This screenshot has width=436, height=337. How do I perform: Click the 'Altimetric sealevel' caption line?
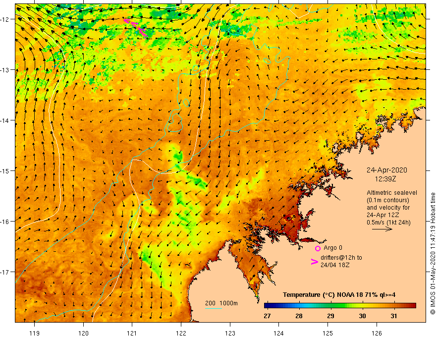click(x=392, y=193)
